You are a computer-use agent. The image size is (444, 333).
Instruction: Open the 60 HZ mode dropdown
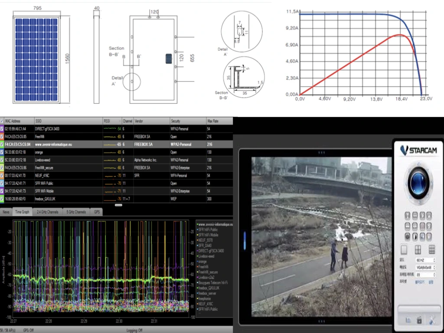click(x=425, y=260)
